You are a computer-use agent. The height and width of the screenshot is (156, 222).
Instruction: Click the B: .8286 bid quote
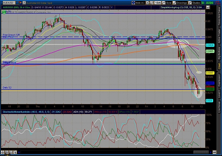[207, 3]
